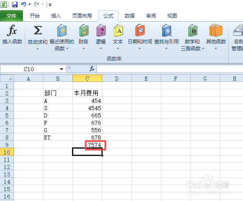
Task: Switch to the 审阅 tab
Action: pos(151,16)
